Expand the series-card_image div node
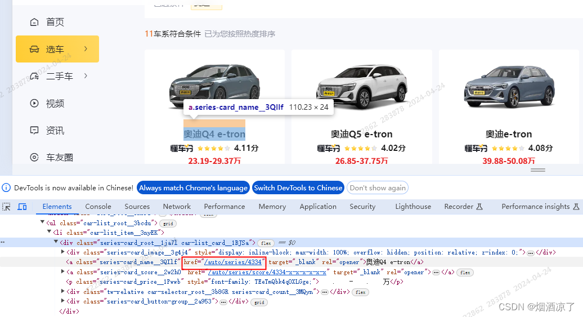This screenshot has height=317, width=583. [x=63, y=252]
